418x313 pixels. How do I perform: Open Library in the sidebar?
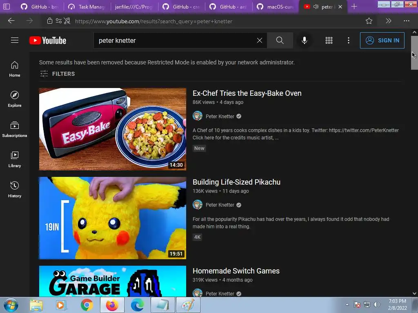coord(15,159)
